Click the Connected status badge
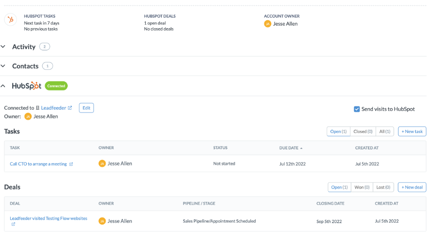Screen dimensions: 427x240 pos(56,86)
